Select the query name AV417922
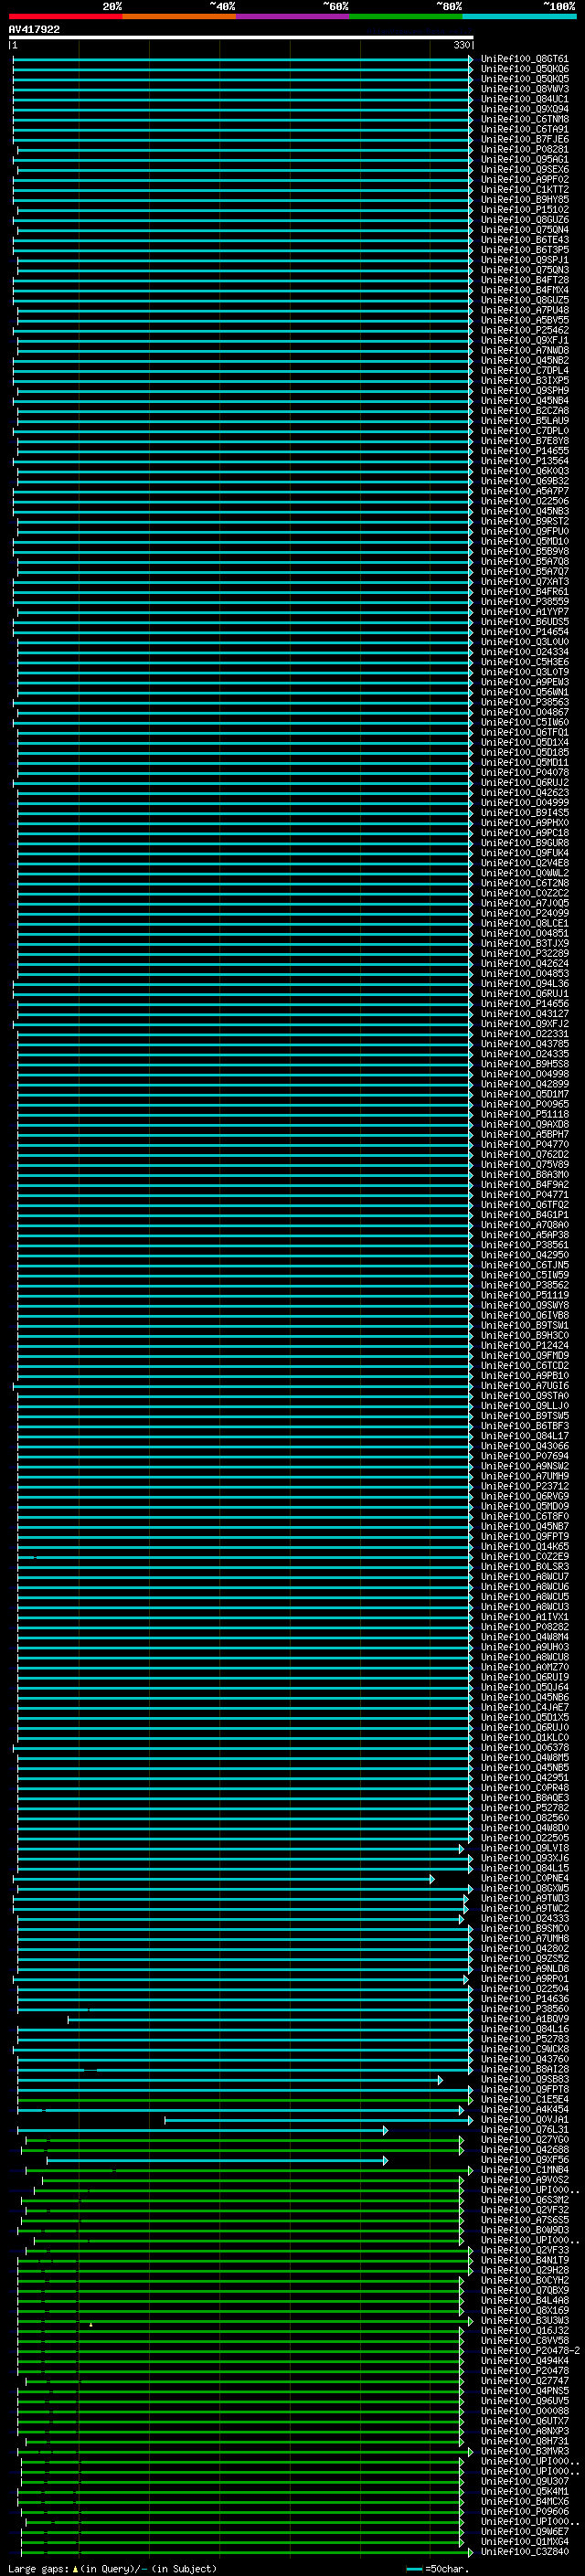The width and height of the screenshot is (585, 2576). click(34, 29)
